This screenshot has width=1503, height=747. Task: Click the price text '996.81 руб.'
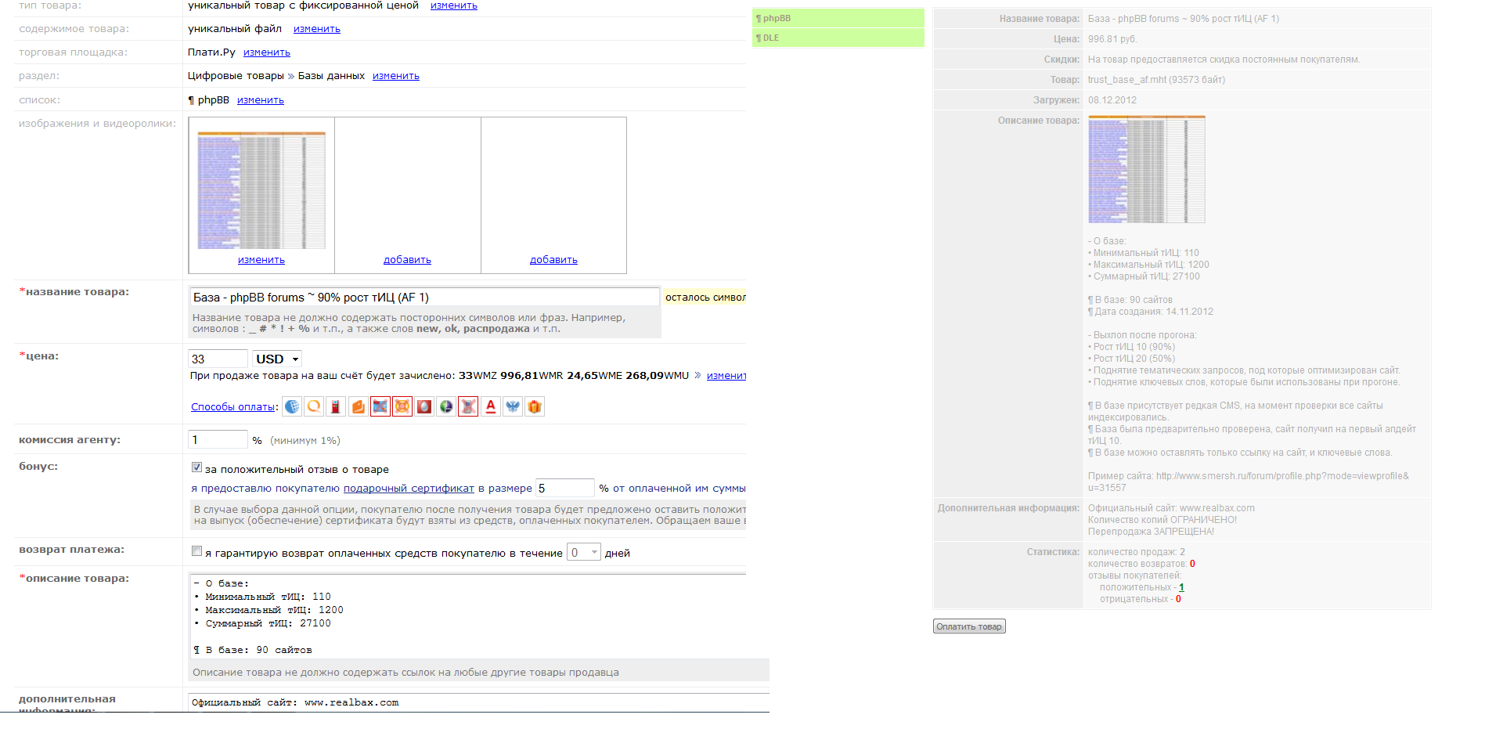[1112, 39]
